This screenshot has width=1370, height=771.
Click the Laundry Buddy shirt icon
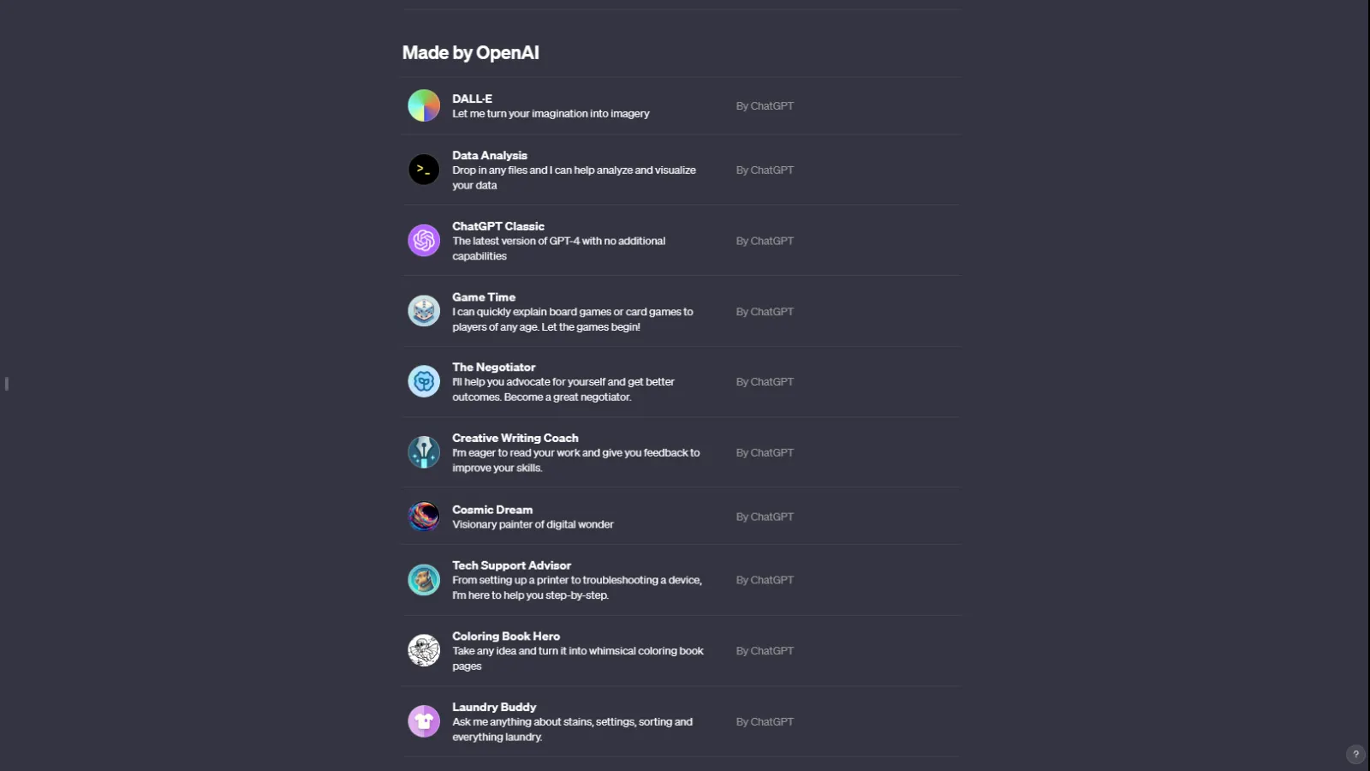424,721
